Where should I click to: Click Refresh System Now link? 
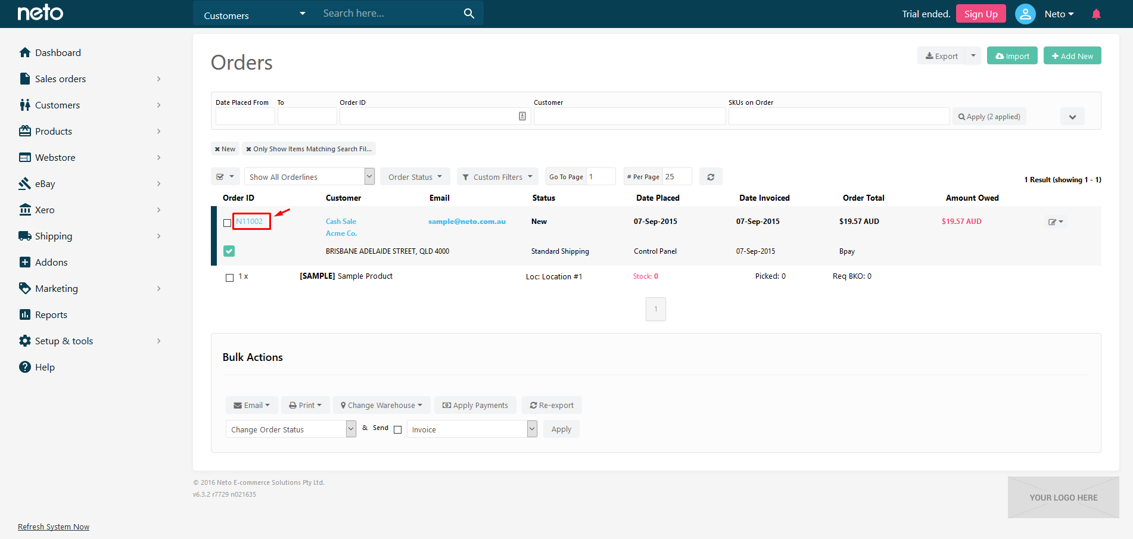click(x=54, y=527)
